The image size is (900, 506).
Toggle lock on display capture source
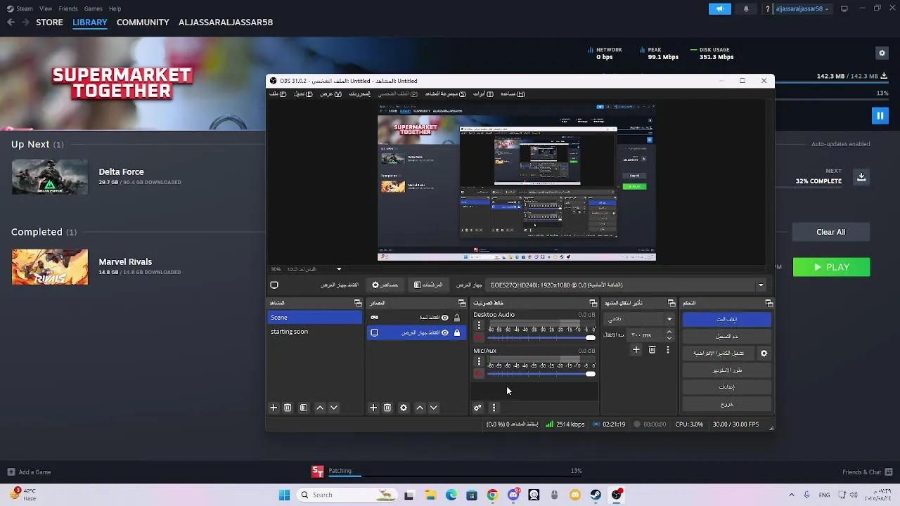pyautogui.click(x=457, y=333)
